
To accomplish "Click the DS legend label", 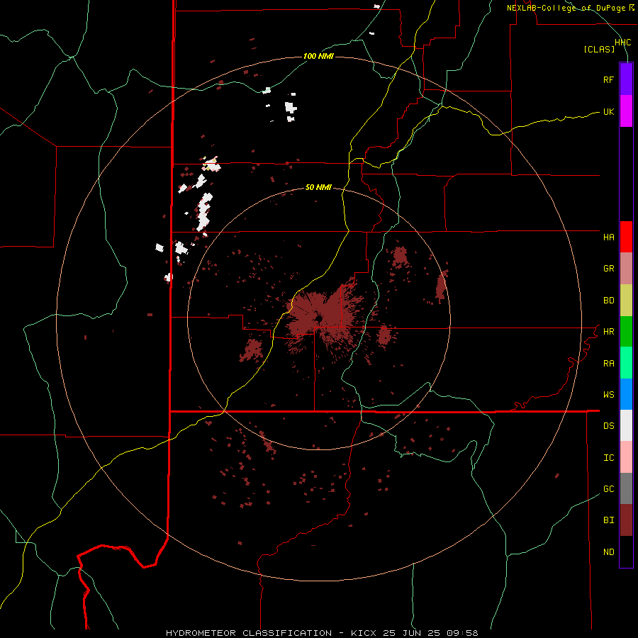I will 608,426.
